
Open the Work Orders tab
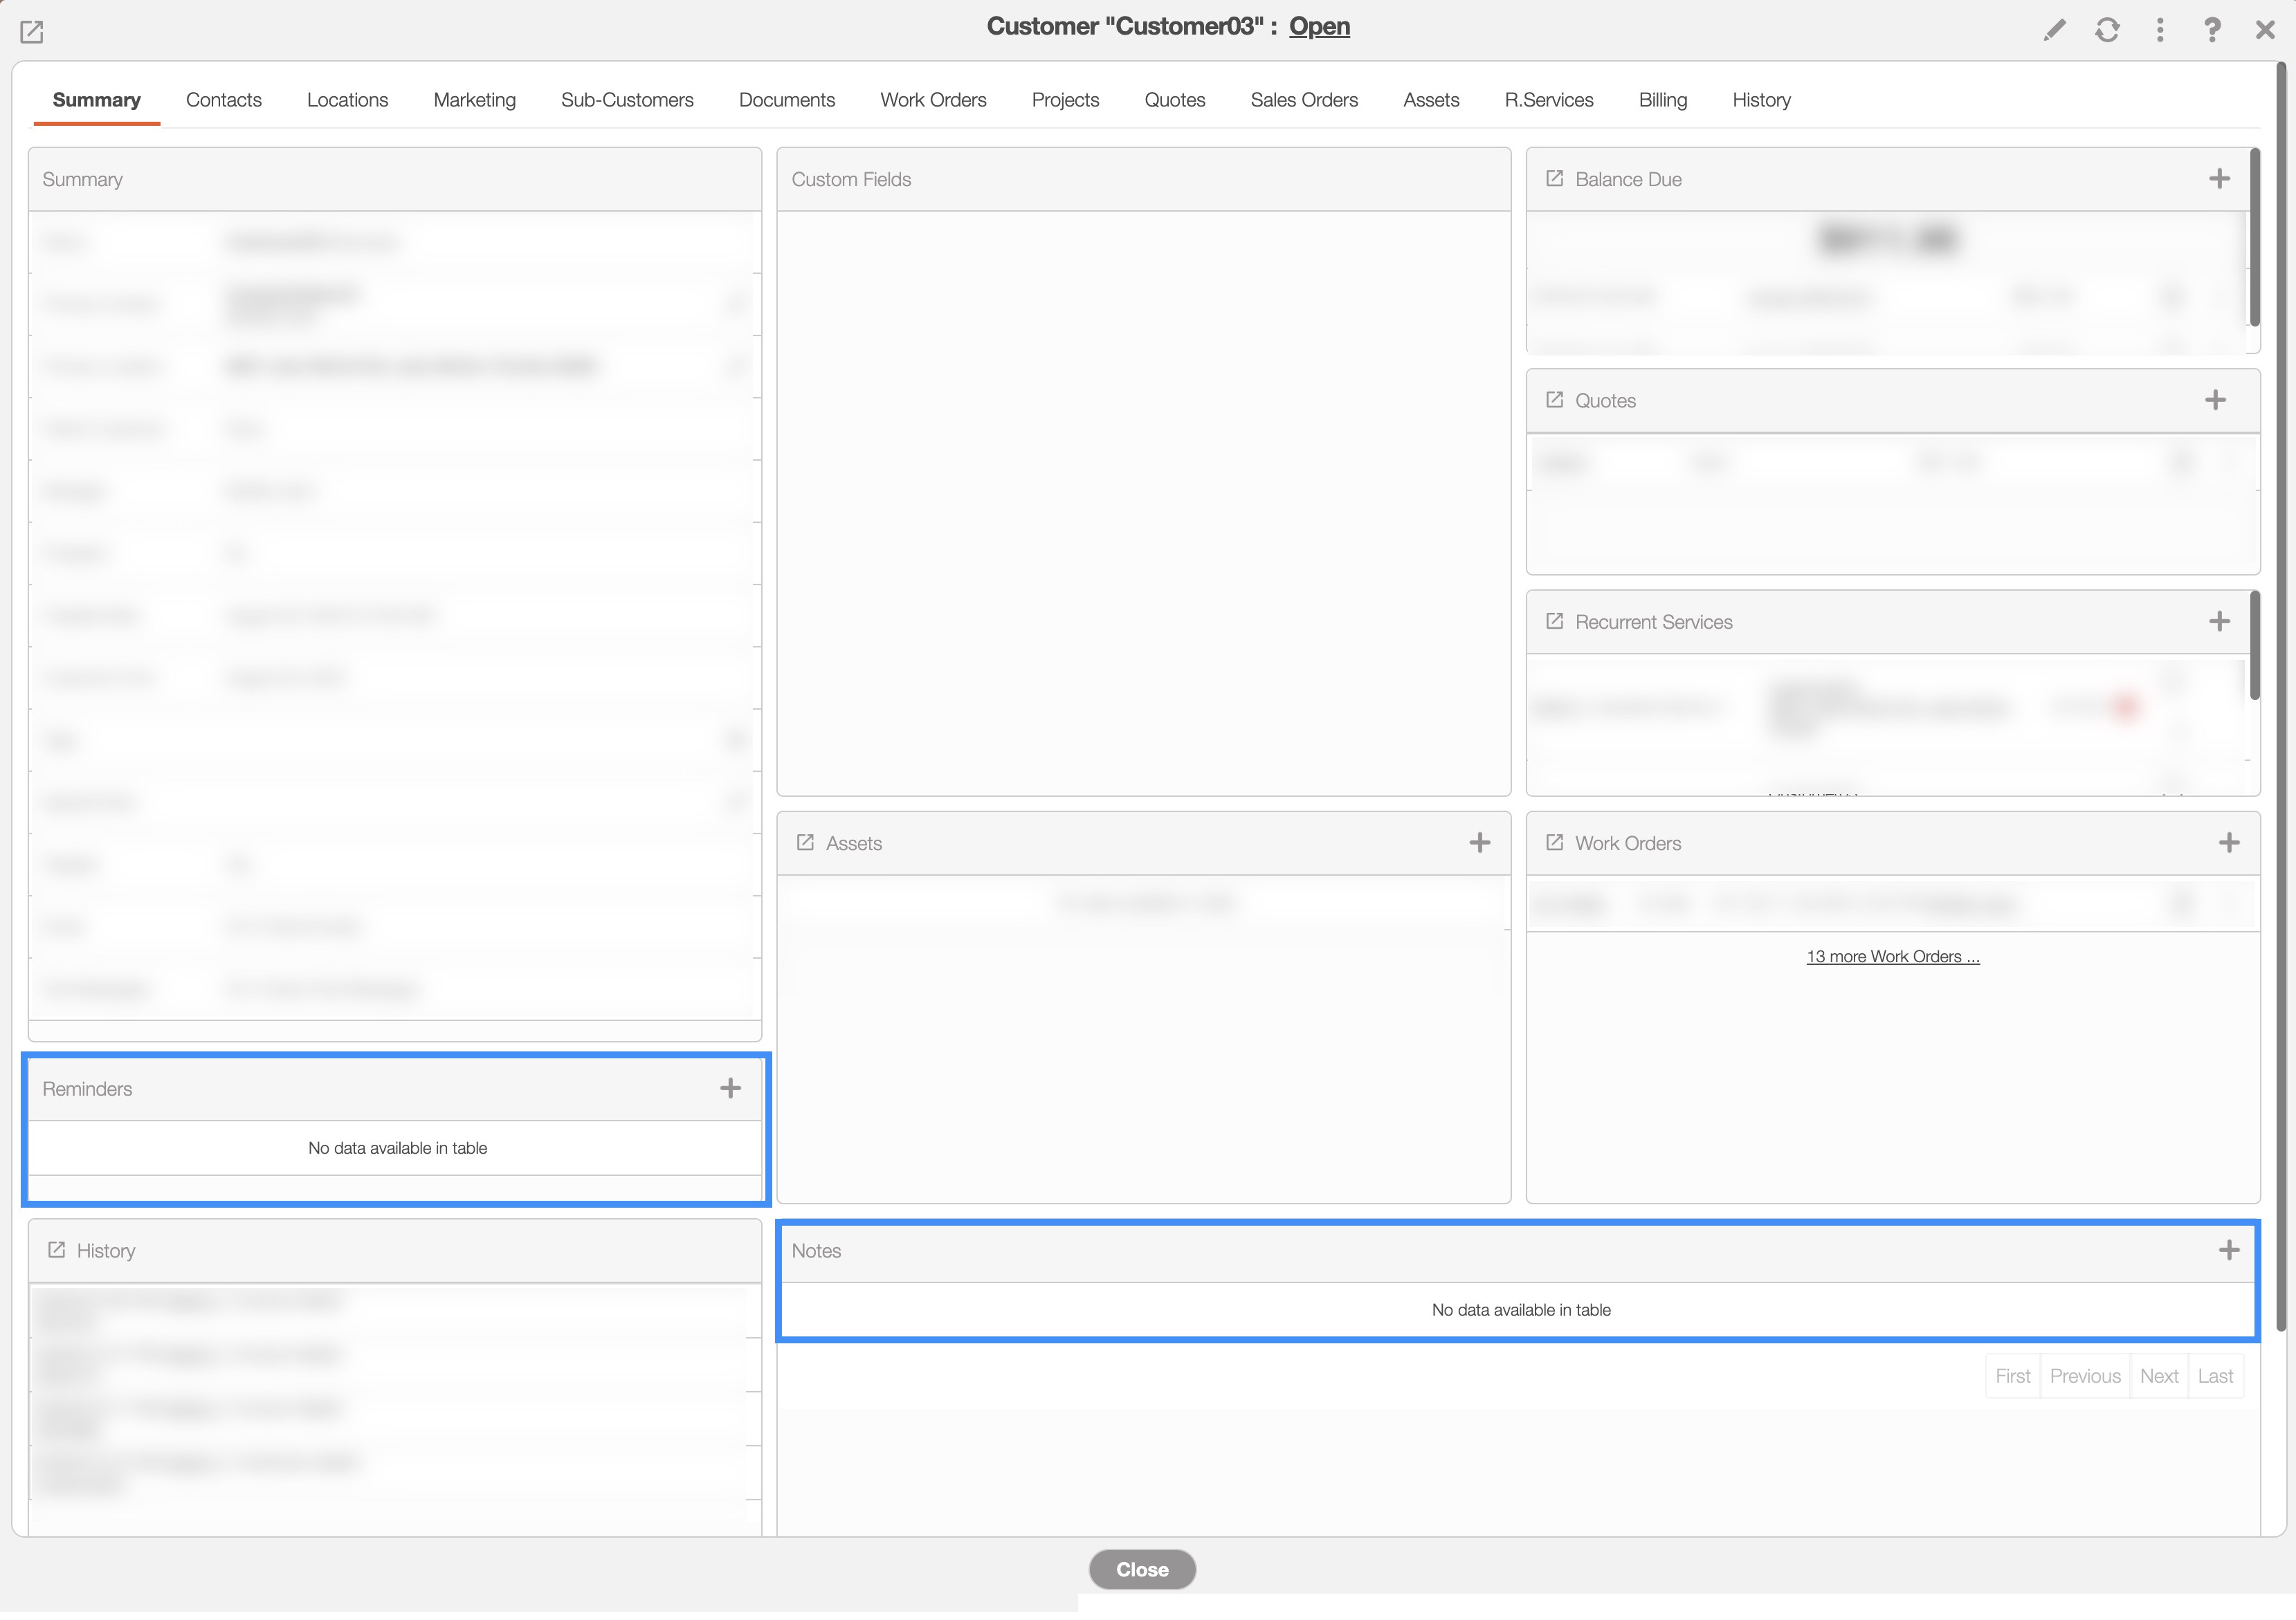(933, 100)
